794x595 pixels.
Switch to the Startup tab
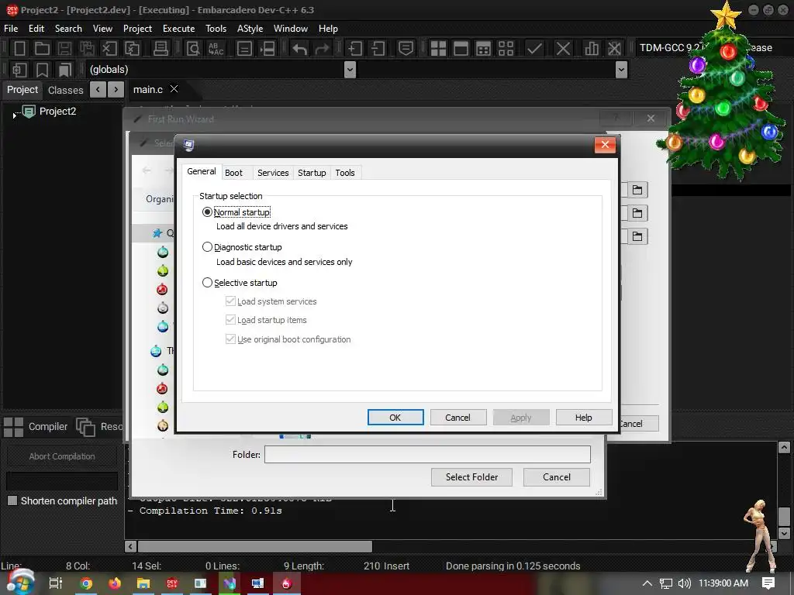tap(312, 173)
